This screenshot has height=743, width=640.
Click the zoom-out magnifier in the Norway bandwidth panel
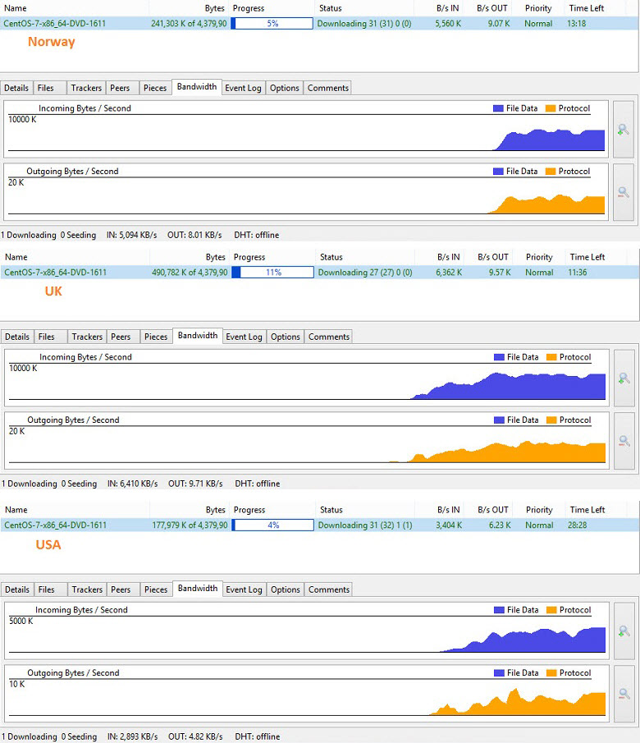point(624,192)
